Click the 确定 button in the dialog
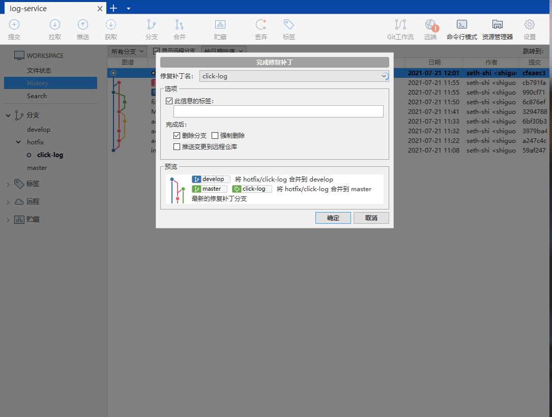This screenshot has width=552, height=417. point(333,218)
